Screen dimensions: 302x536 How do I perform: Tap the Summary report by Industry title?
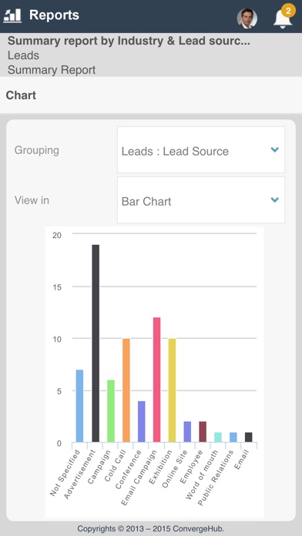tap(129, 41)
